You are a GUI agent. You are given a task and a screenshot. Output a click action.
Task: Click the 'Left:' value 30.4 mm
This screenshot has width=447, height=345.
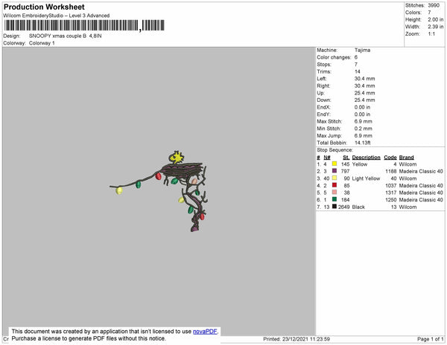(x=364, y=79)
